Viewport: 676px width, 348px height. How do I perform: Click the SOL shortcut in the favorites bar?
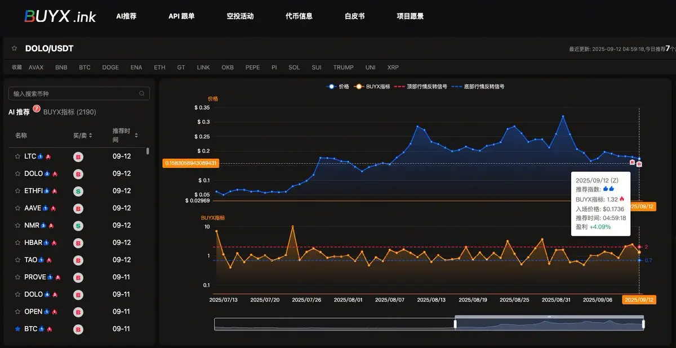(294, 67)
